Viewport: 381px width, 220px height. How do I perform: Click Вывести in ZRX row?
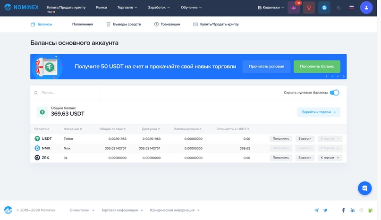click(x=305, y=158)
